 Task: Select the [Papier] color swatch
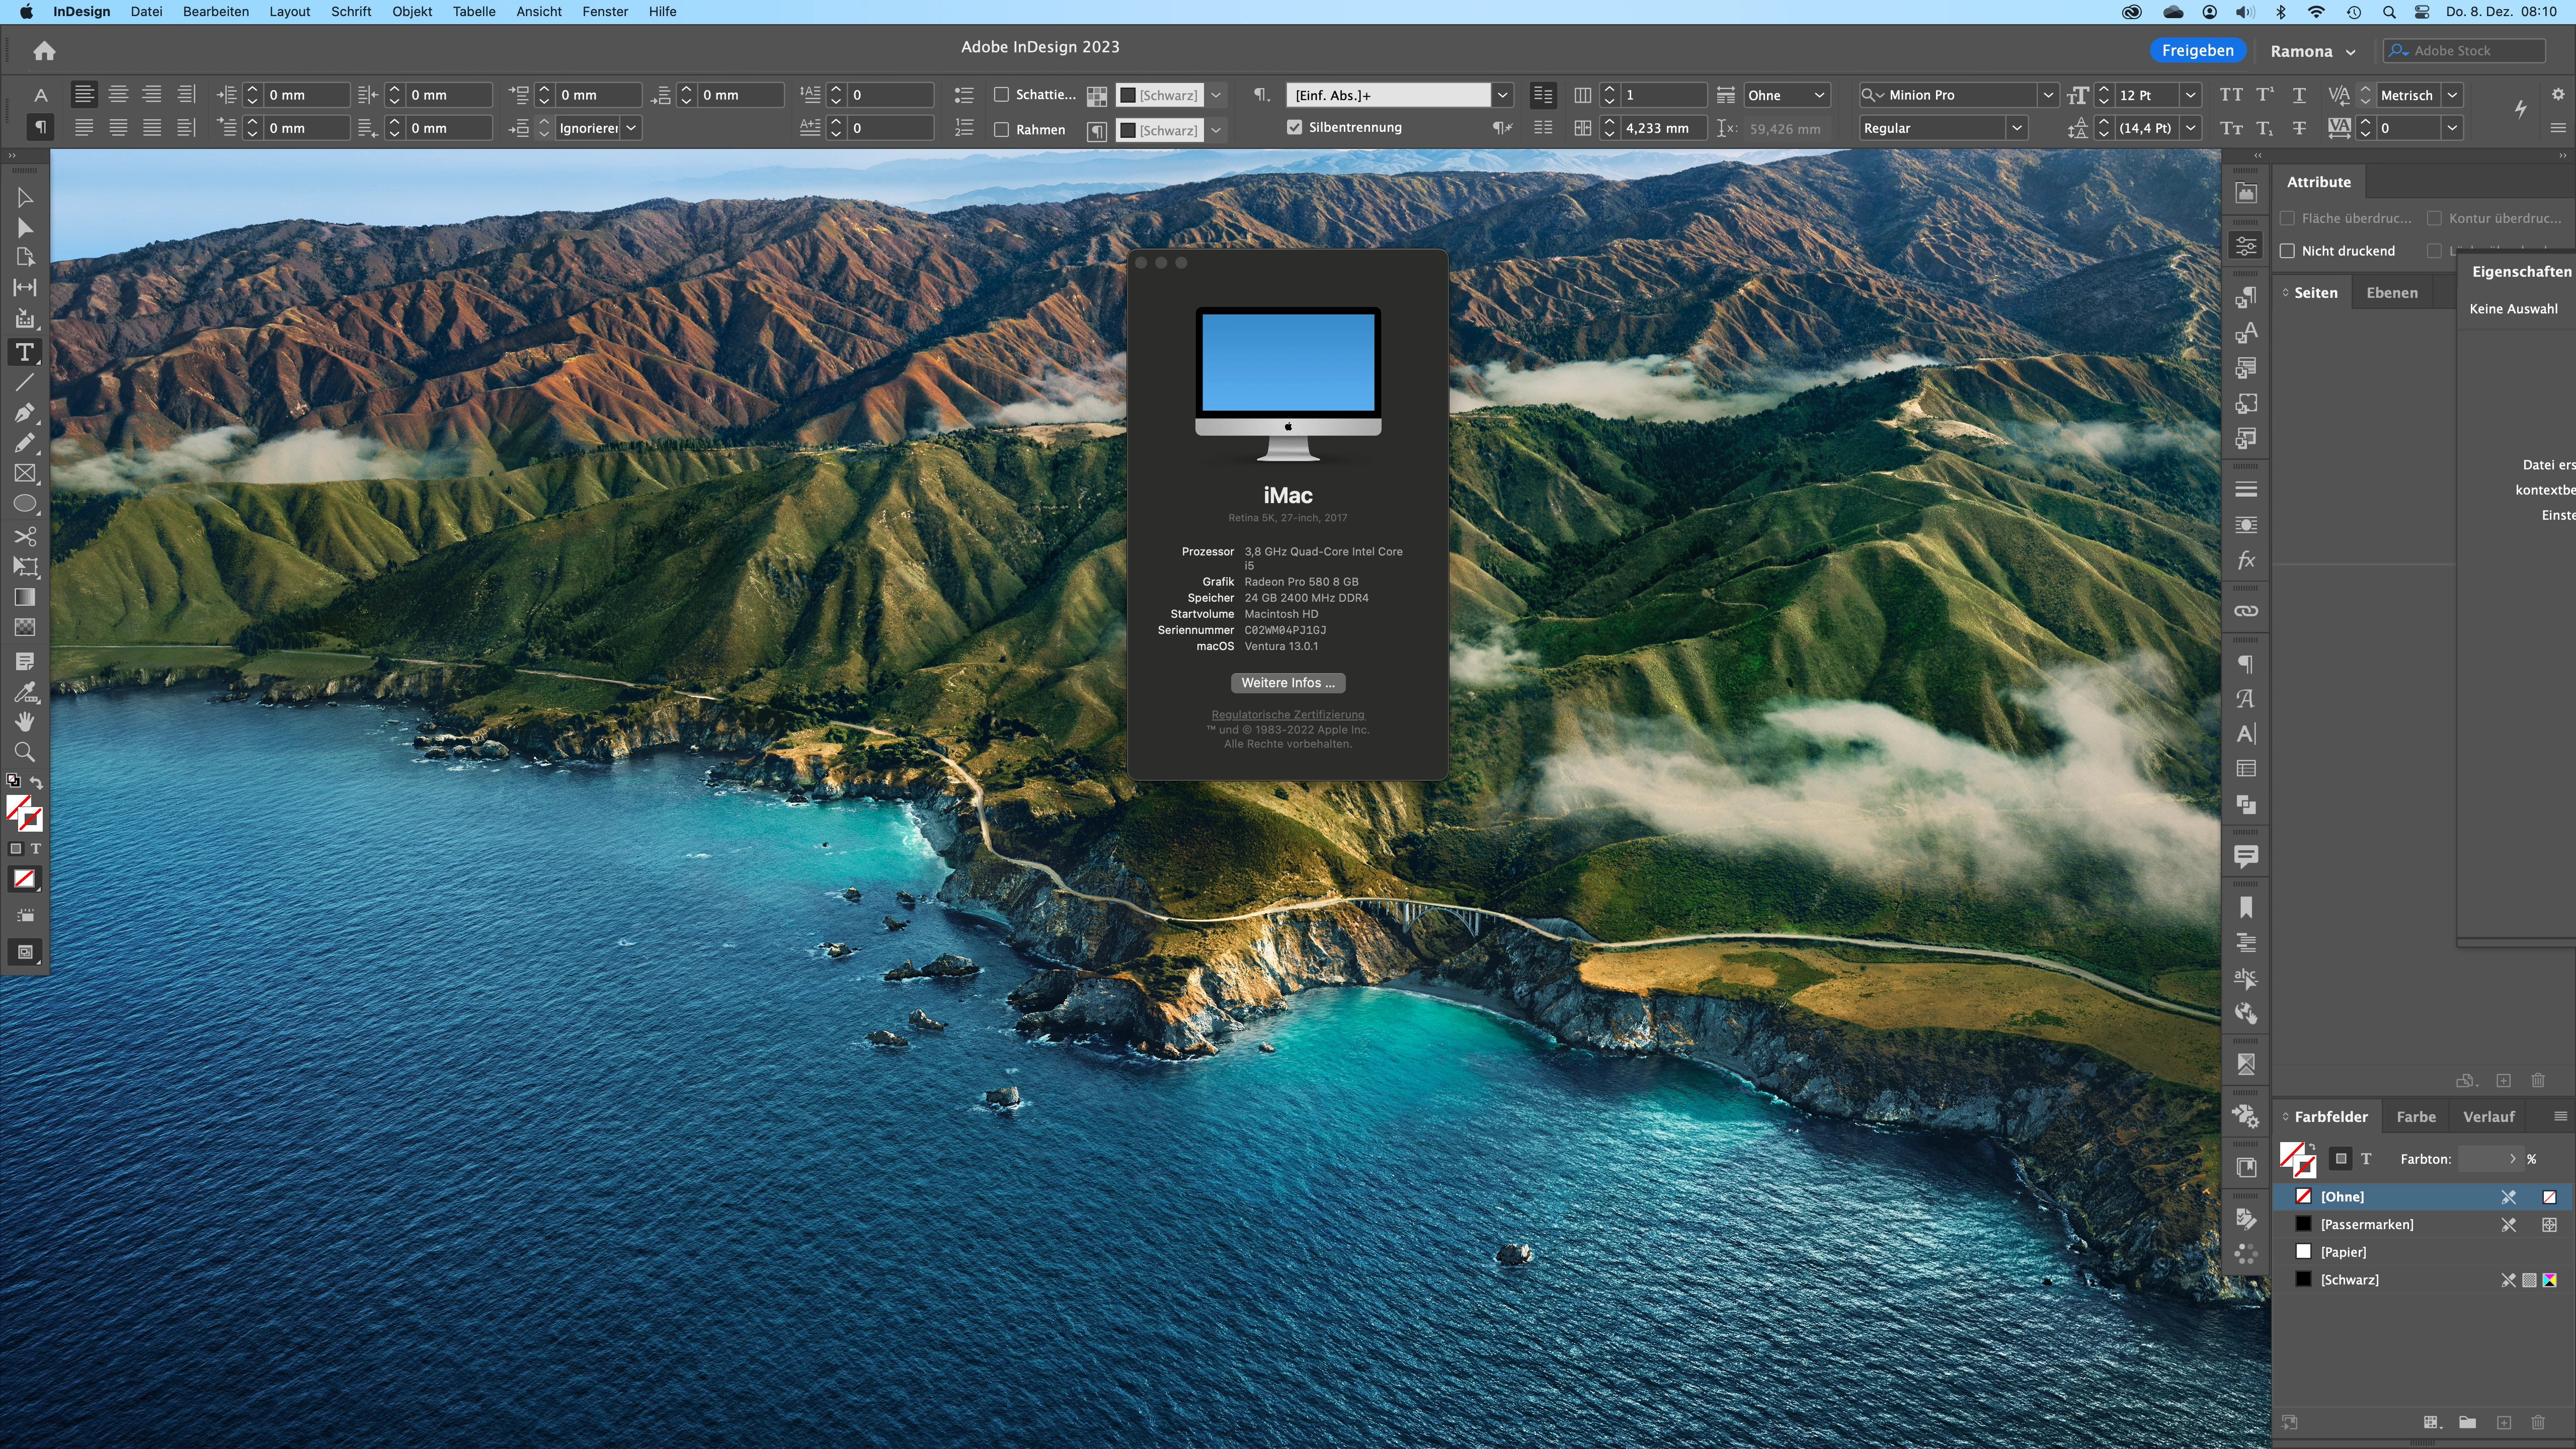pyautogui.click(x=2343, y=1252)
